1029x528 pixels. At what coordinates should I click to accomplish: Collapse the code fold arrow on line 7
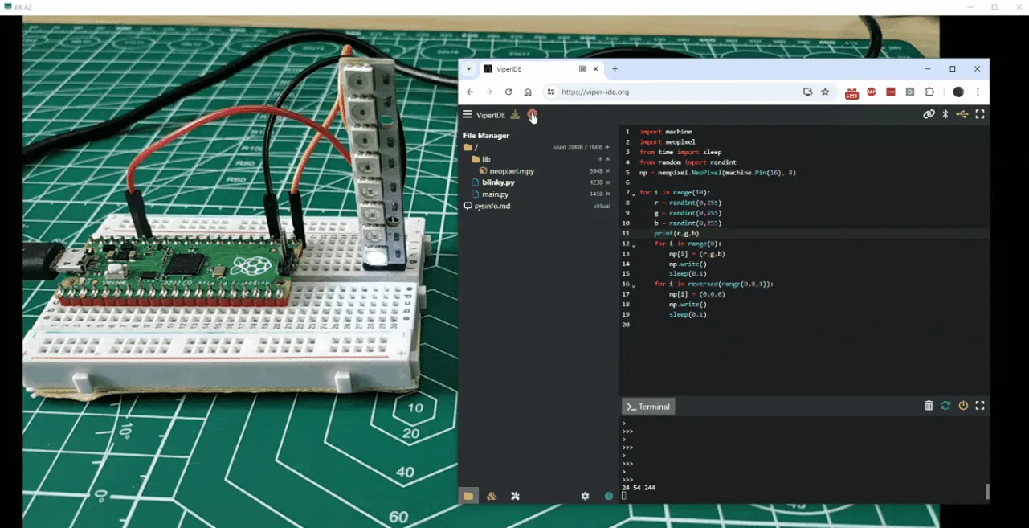[x=634, y=194]
